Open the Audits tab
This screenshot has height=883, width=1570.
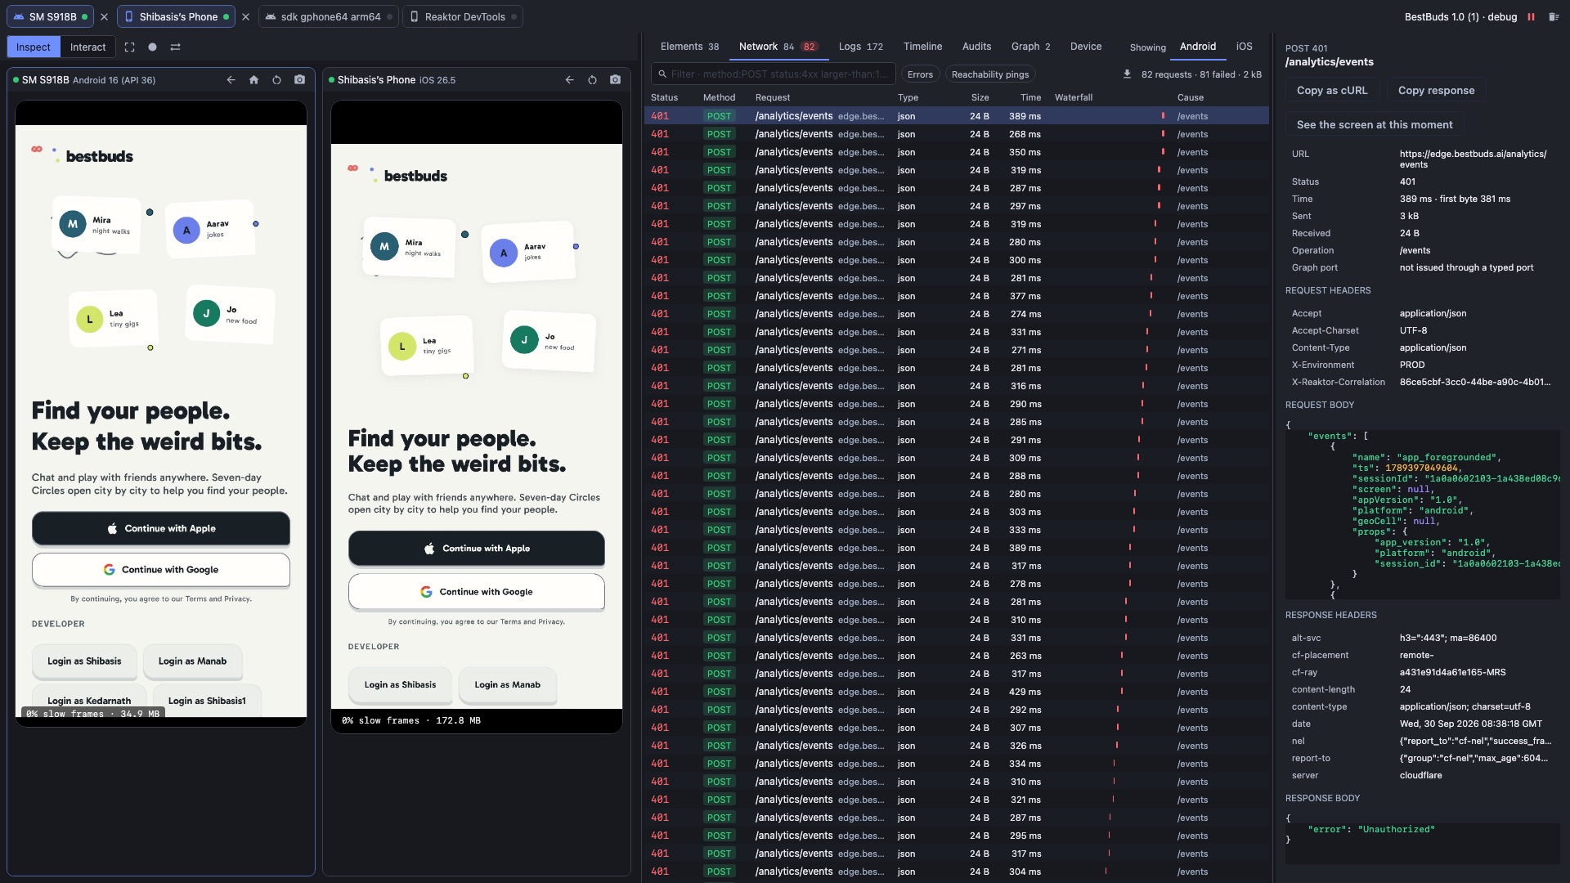click(x=976, y=47)
